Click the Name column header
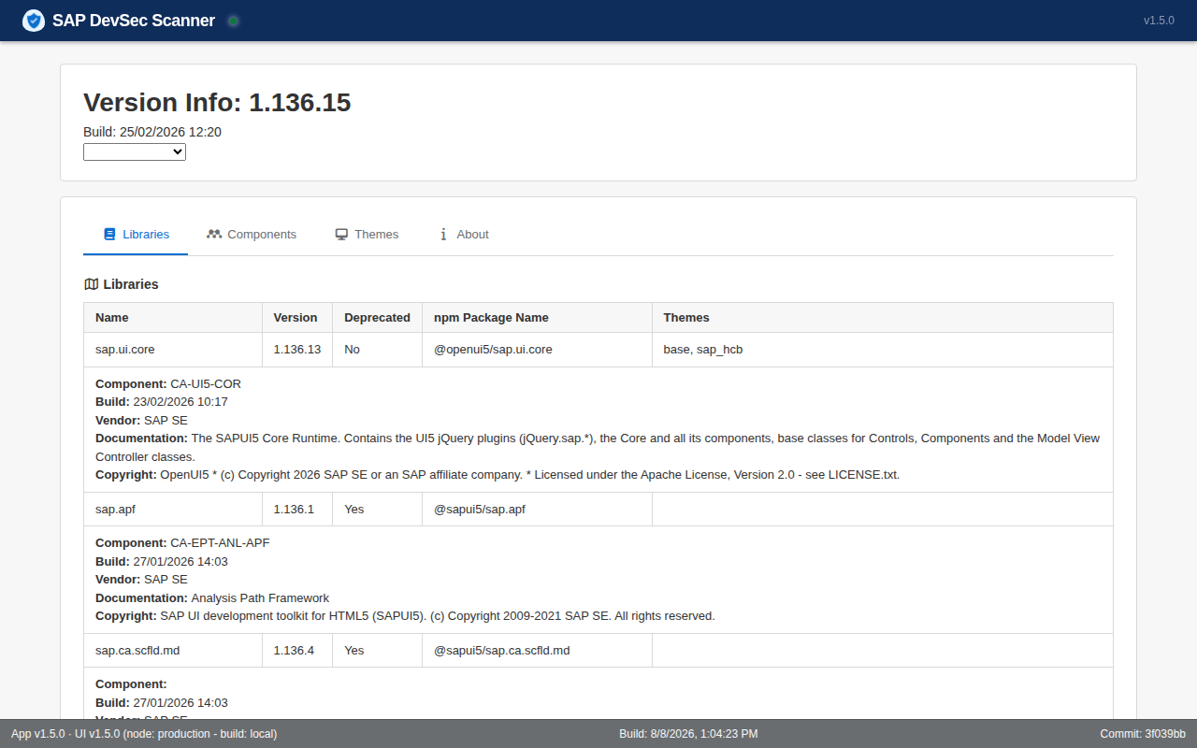The image size is (1197, 748). 173,318
